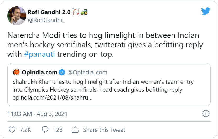218x139 pixels.
Task: View the 7.2K likes count
Action: coord(25,130)
